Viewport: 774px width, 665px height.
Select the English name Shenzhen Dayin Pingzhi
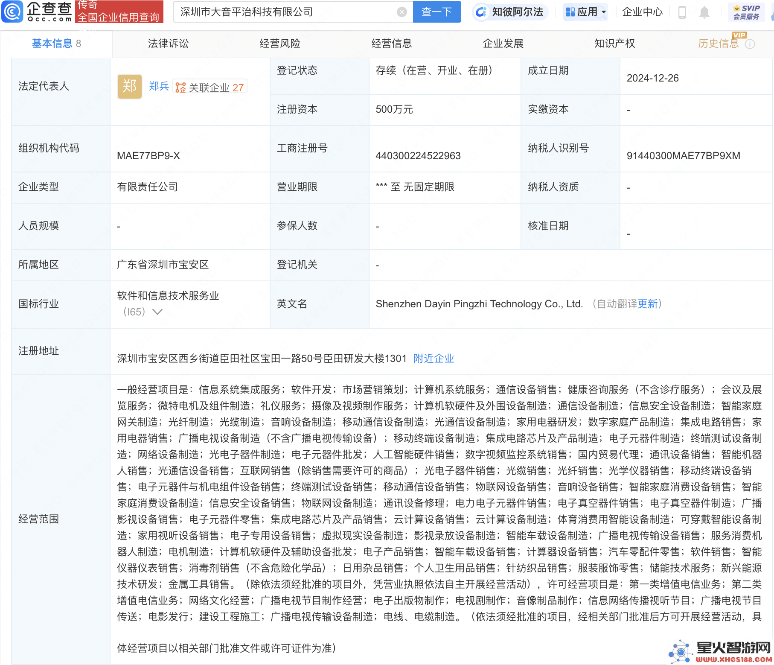(x=479, y=304)
